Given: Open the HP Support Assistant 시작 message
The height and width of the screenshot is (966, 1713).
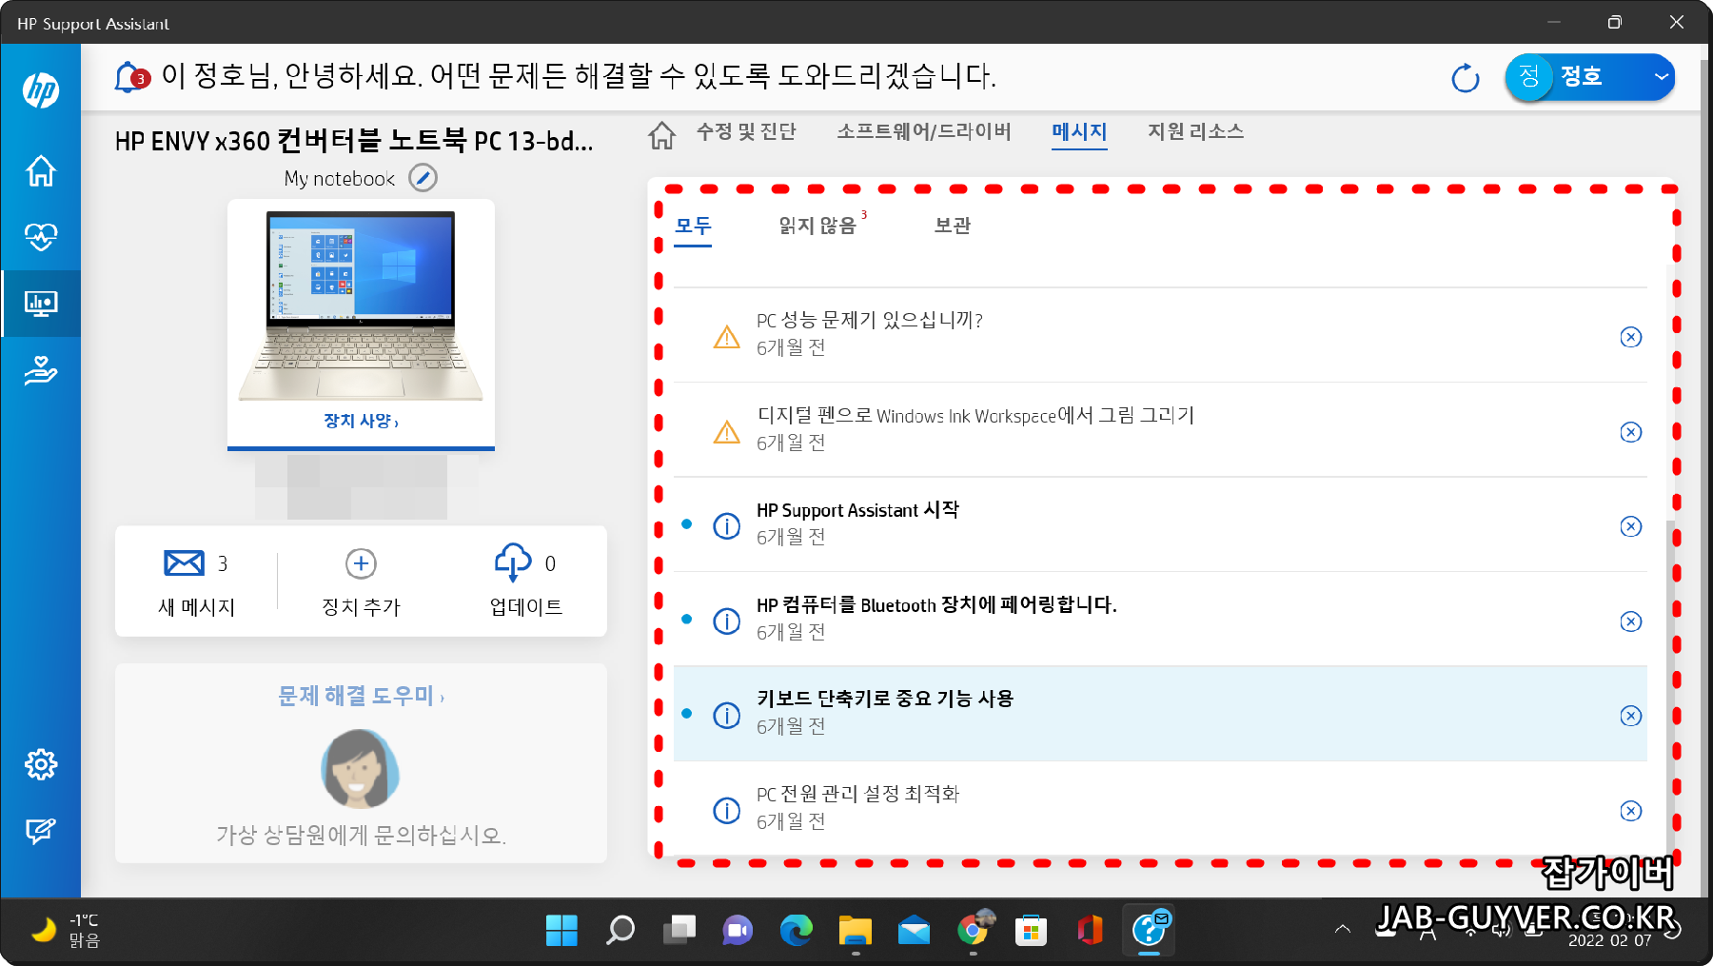Looking at the screenshot, I should click(x=1160, y=524).
